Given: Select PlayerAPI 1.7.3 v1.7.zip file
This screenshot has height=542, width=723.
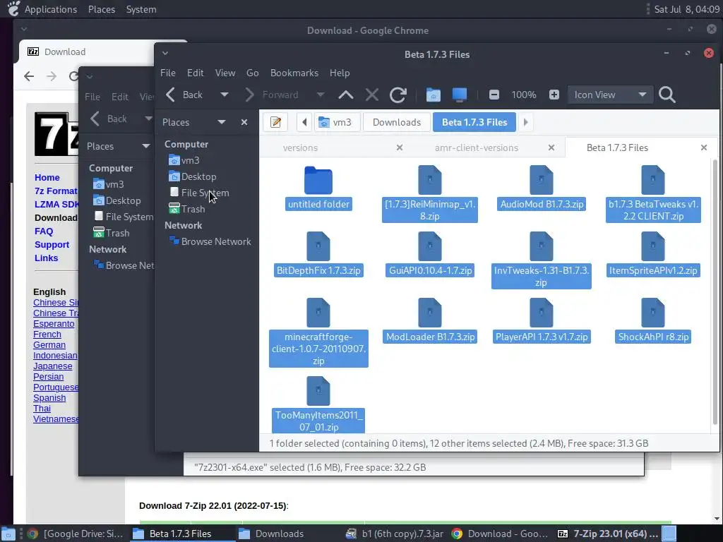Looking at the screenshot, I should click(x=542, y=321).
